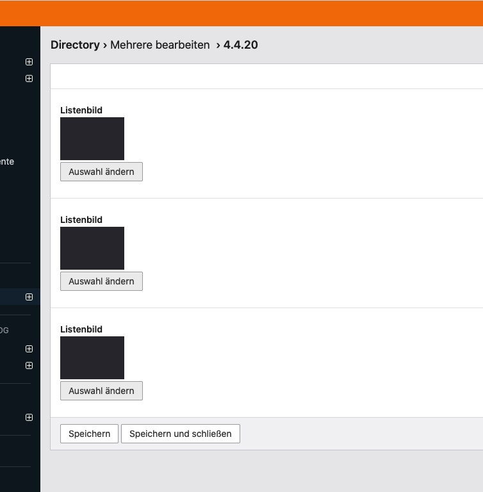The image size is (483, 492).
Task: Select the highlighted sidebar menu row
Action: (12, 297)
